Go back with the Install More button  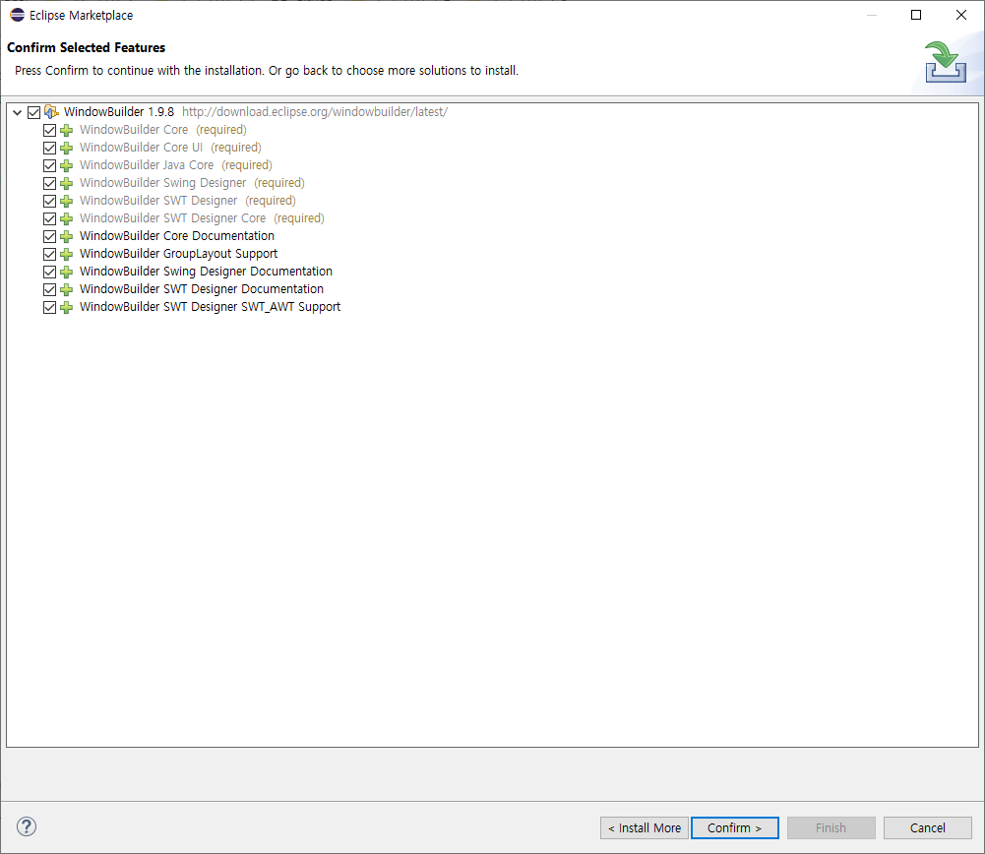[x=645, y=827]
